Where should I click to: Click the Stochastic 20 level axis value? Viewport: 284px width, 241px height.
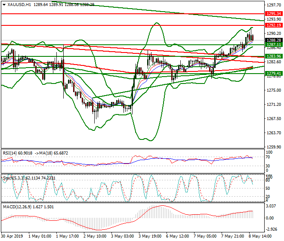[268, 197]
